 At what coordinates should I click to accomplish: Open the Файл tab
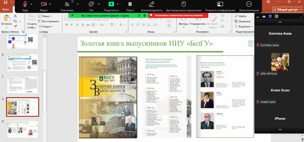click(x=6, y=9)
